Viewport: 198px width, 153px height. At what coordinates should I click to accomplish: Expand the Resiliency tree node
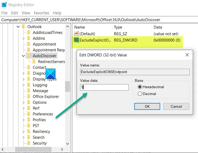23,131
